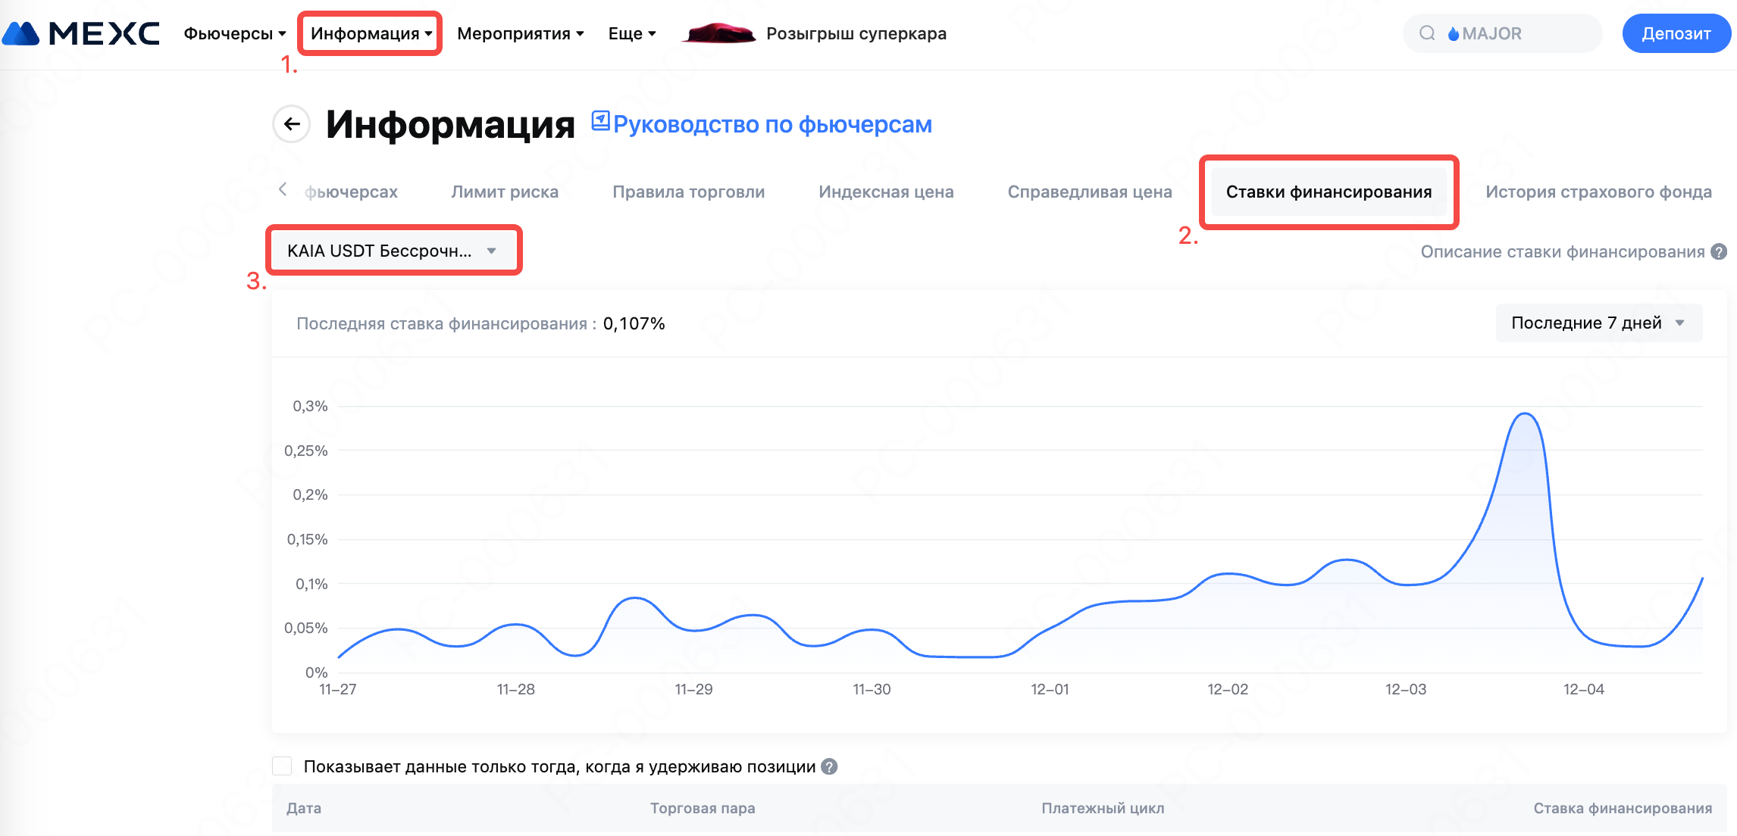The width and height of the screenshot is (1737, 836).
Task: Click the funding rate description help icon
Action: (x=1720, y=252)
